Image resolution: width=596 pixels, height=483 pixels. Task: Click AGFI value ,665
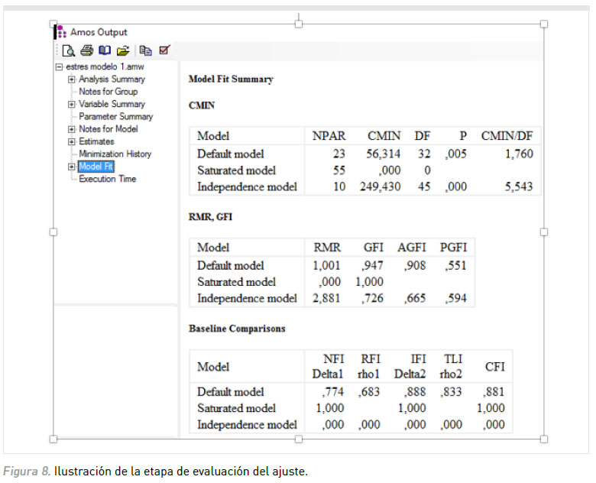coord(415,298)
